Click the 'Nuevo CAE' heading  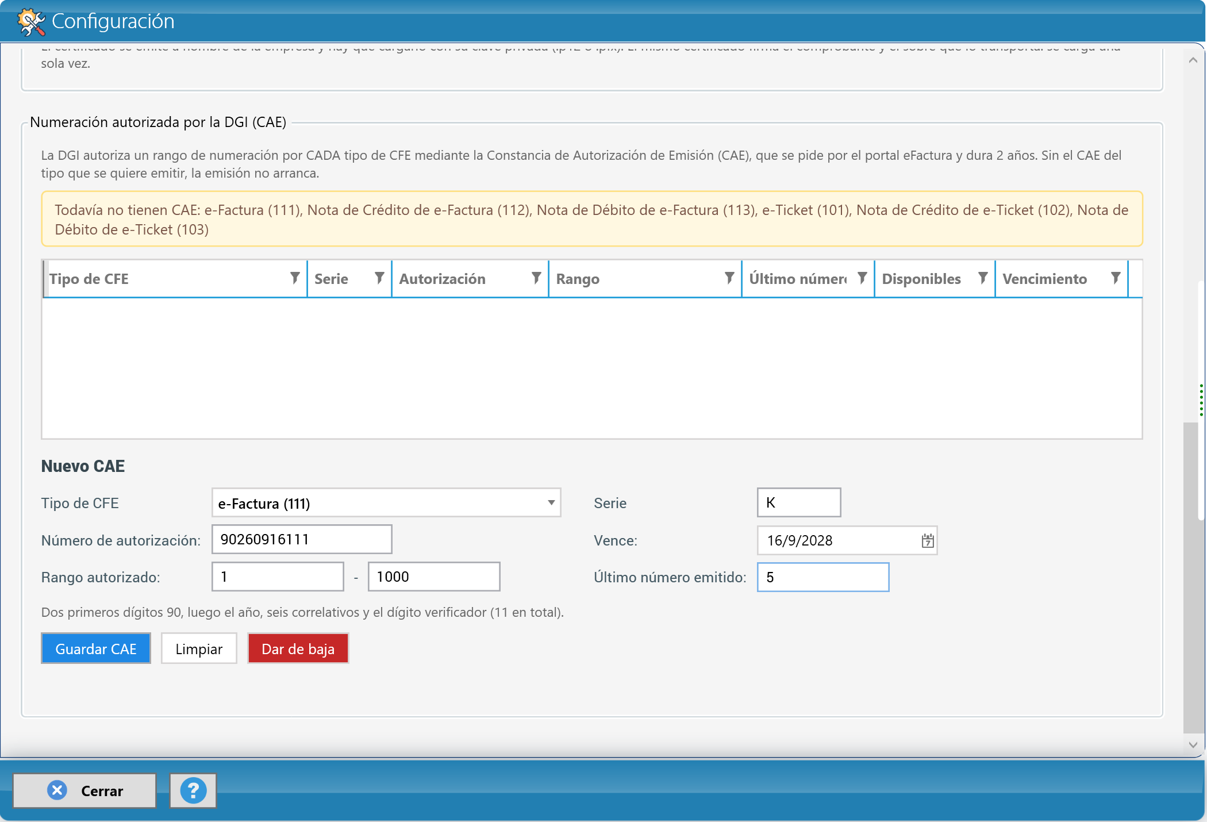tap(83, 466)
